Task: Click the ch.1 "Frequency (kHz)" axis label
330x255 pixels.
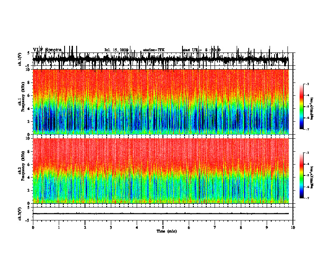Action: [x=23, y=97]
